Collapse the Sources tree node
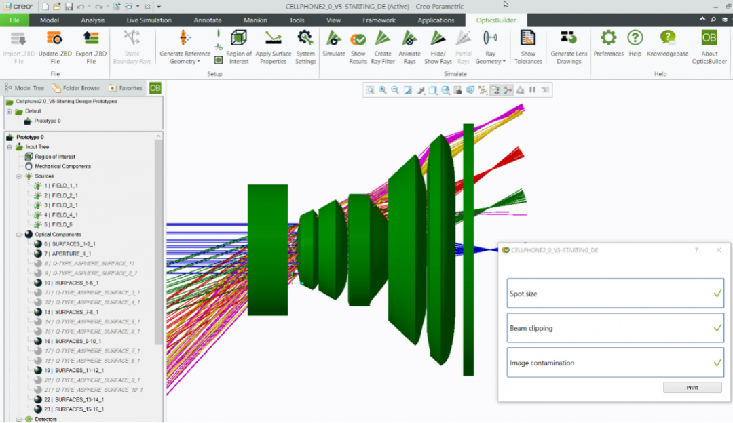Viewport: 733px width, 423px height. point(20,176)
